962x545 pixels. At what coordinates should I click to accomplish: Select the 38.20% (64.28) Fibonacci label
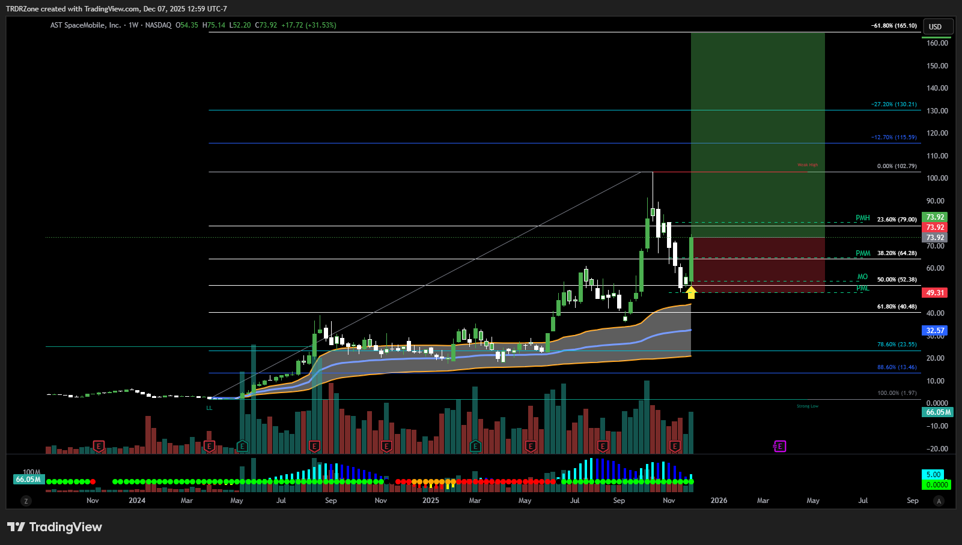point(897,253)
